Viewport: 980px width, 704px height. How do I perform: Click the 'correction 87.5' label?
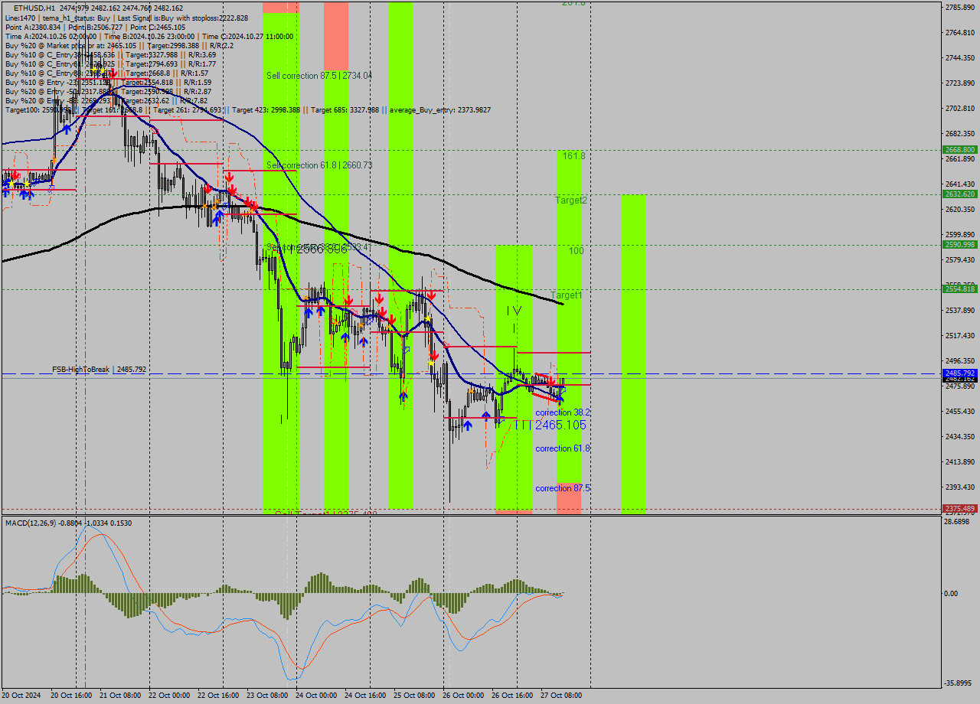tap(562, 488)
